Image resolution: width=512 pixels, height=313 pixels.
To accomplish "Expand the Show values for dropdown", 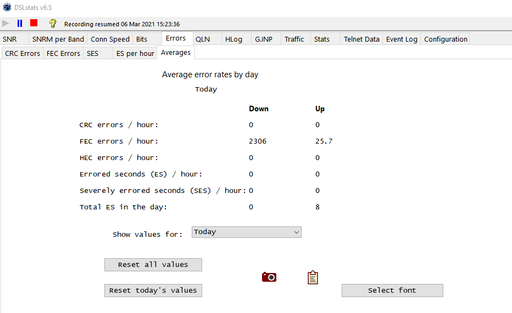I will point(247,232).
